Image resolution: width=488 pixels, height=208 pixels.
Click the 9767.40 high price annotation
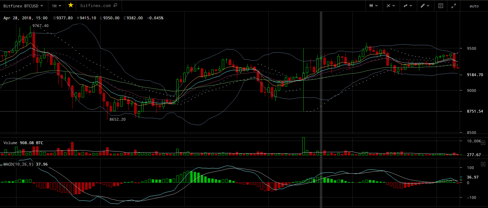pyautogui.click(x=40, y=26)
